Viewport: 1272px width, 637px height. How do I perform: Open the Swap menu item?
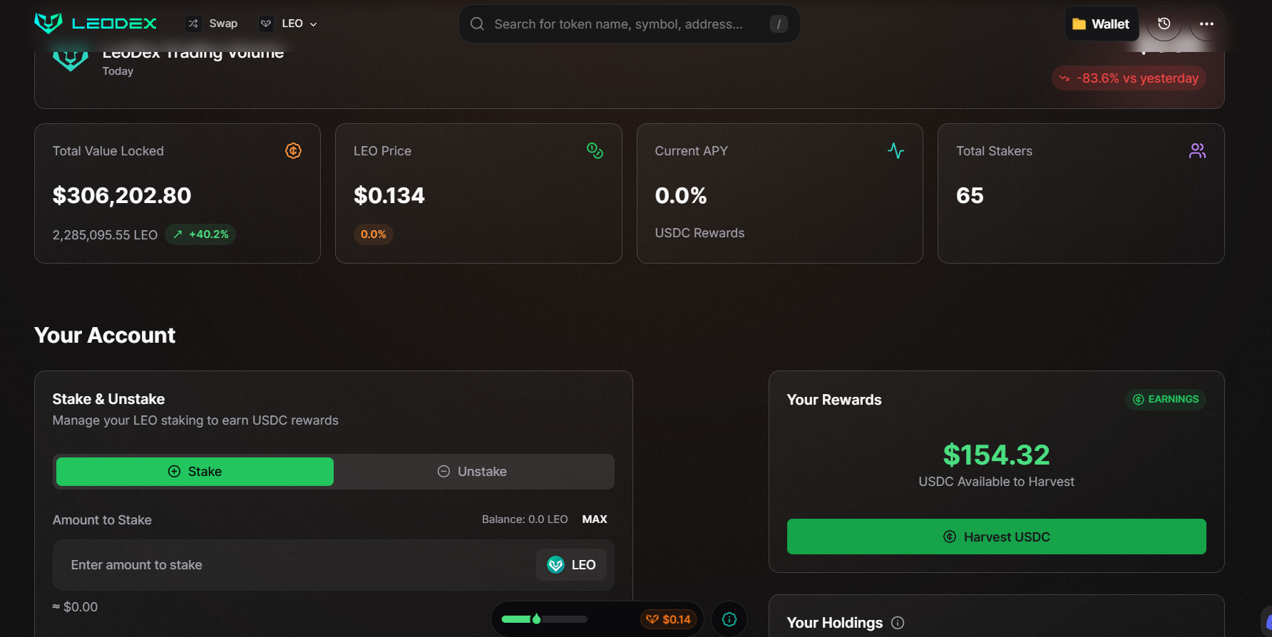pos(212,24)
